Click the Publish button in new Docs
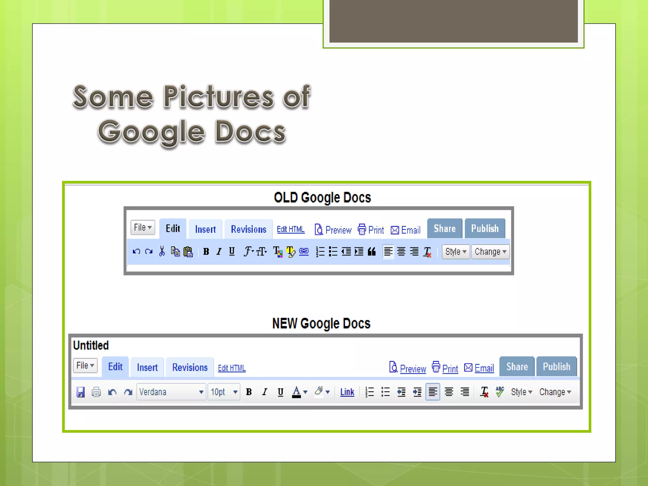 point(557,367)
